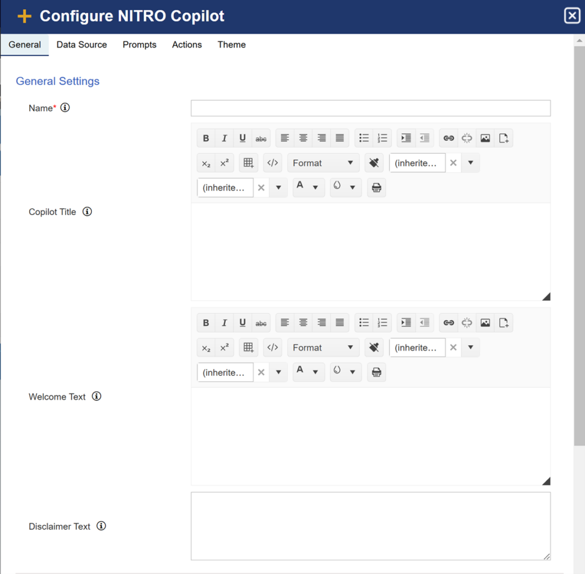Increase indent in Copilot Title editor

[x=406, y=138]
